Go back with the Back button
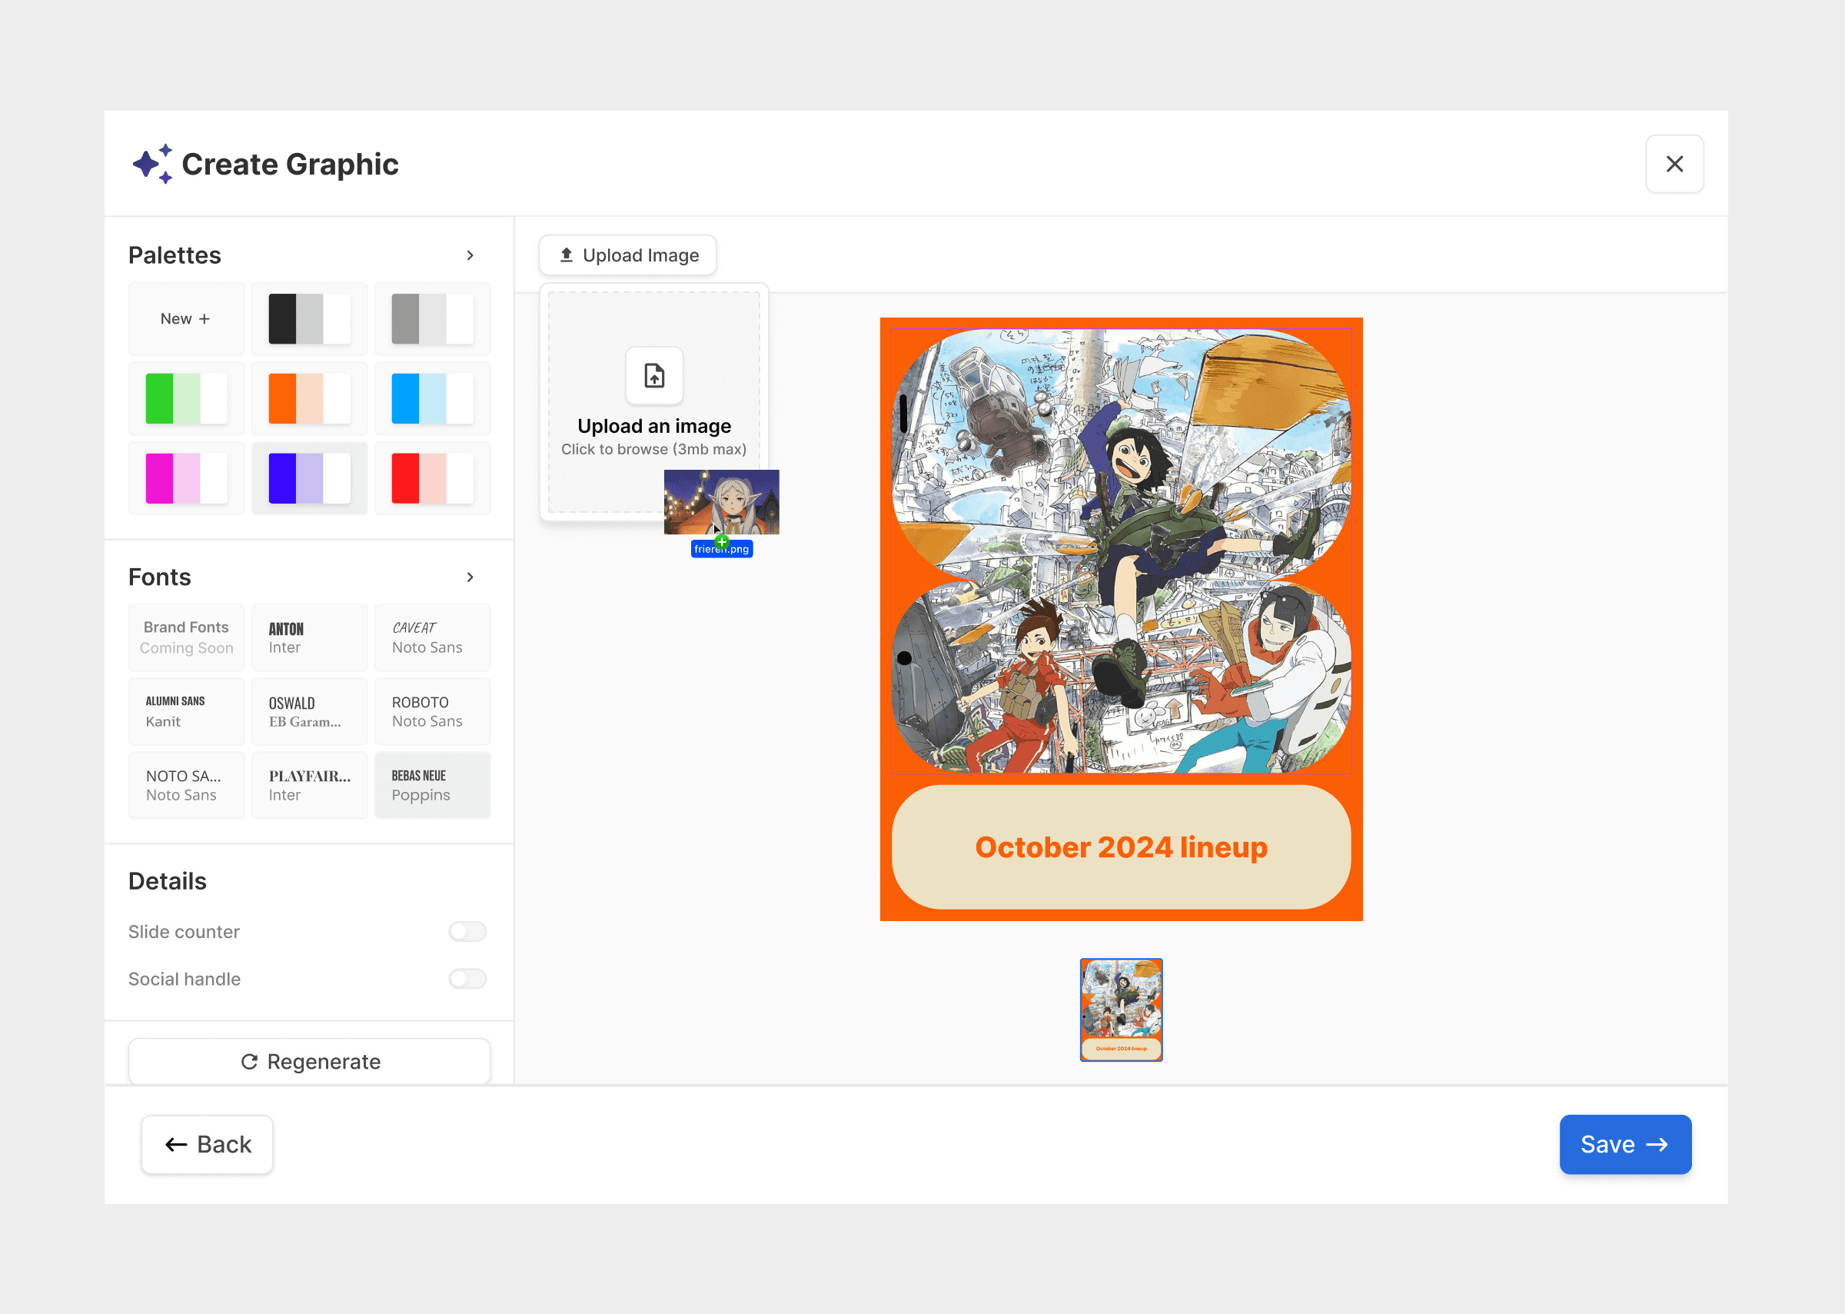1845x1314 pixels. [207, 1144]
